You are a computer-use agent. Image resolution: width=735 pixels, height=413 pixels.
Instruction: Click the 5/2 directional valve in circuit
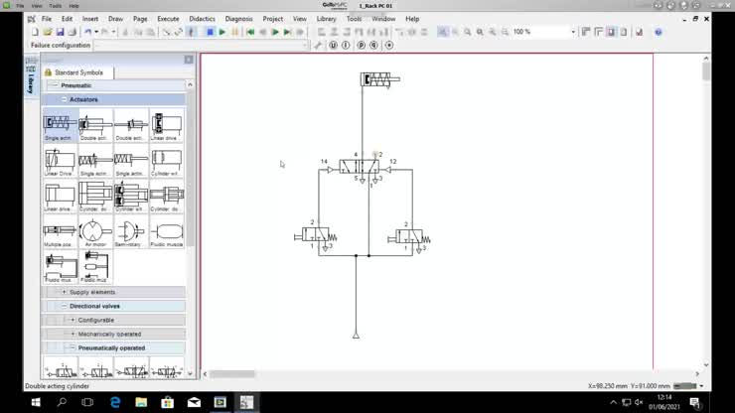pos(360,167)
